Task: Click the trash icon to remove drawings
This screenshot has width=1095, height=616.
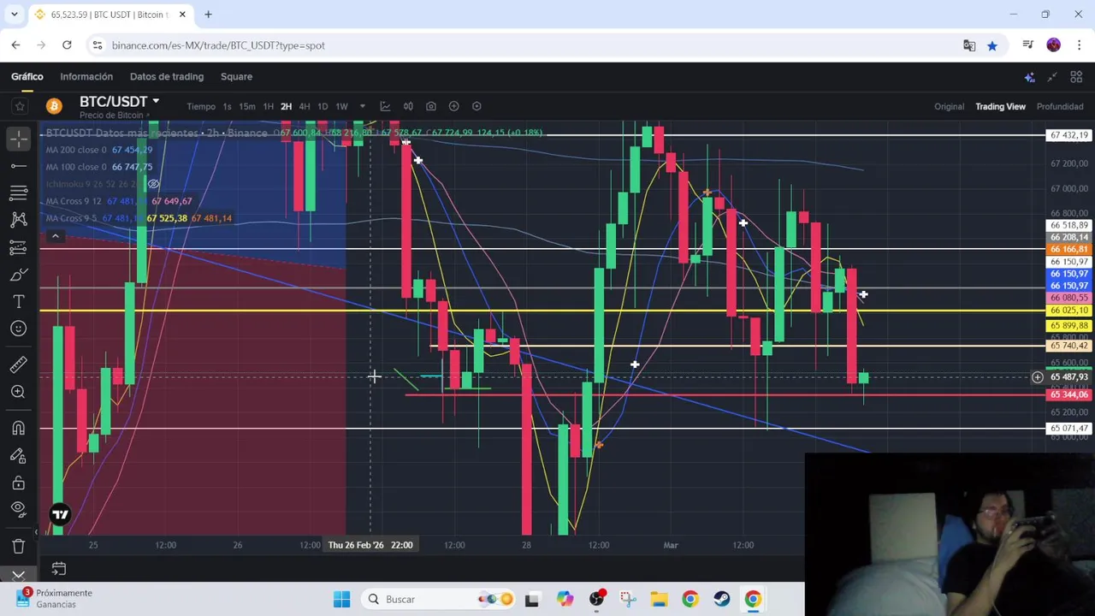Action: pyautogui.click(x=19, y=546)
